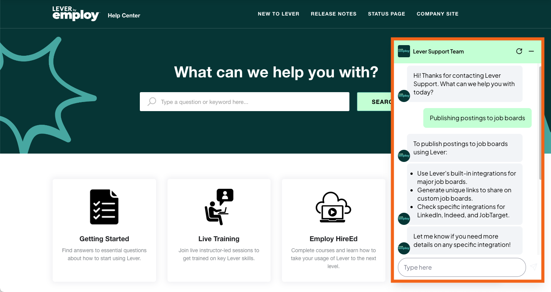The image size is (551, 292).
Task: Click the 'What can we help you with?' heading
Action: point(276,72)
